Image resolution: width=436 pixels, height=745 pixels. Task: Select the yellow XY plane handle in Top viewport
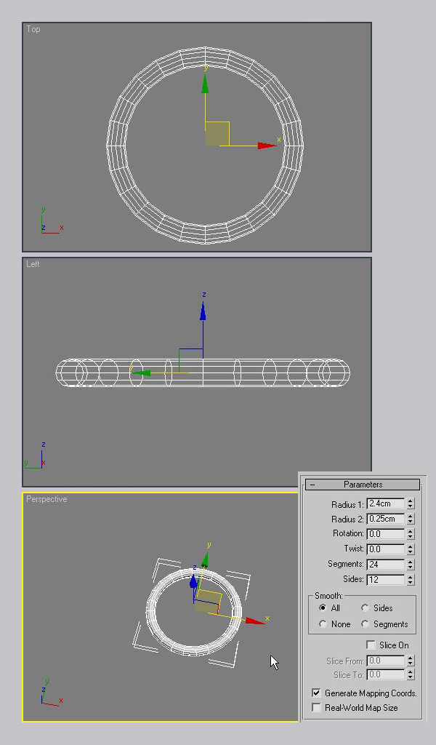pos(217,134)
